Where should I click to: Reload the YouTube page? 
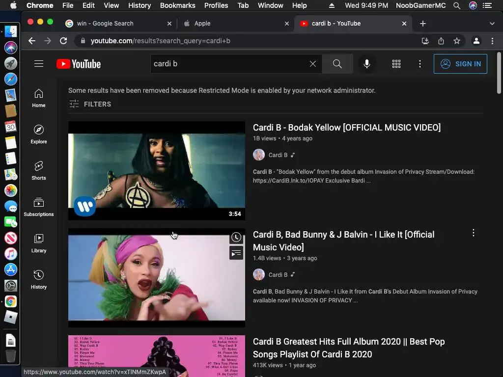point(63,41)
